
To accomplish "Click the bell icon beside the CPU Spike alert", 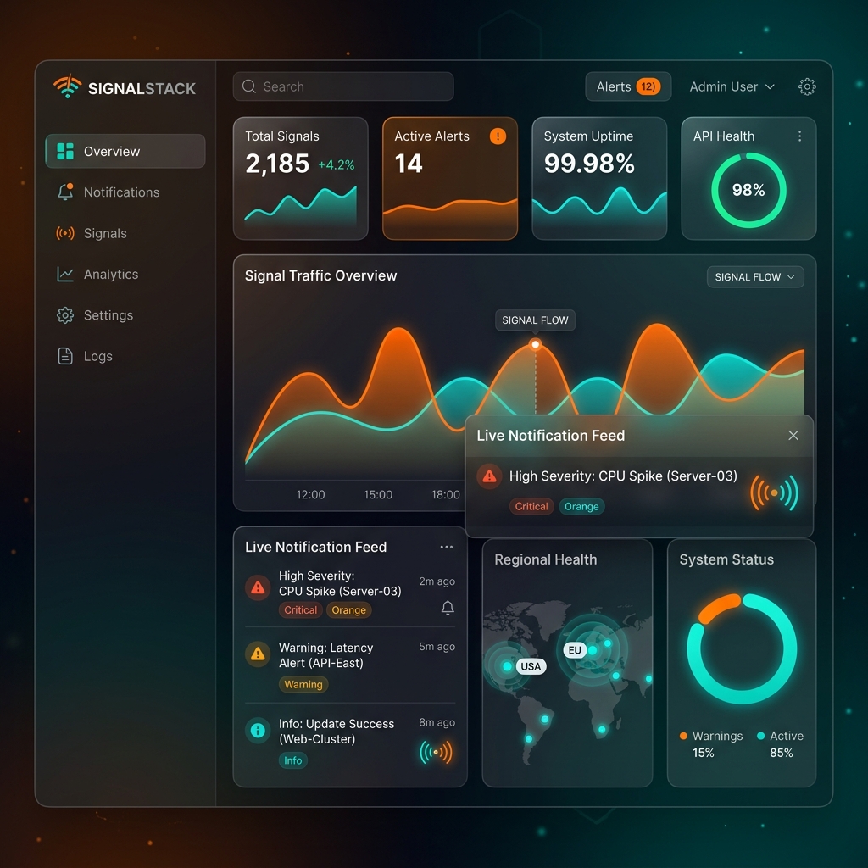I will click(x=448, y=608).
